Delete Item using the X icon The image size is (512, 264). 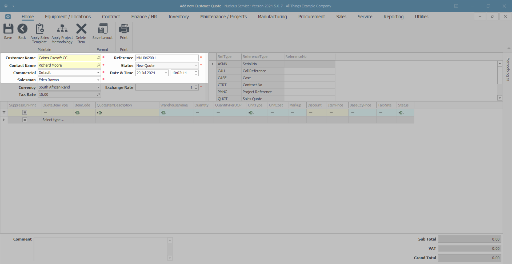(81, 29)
